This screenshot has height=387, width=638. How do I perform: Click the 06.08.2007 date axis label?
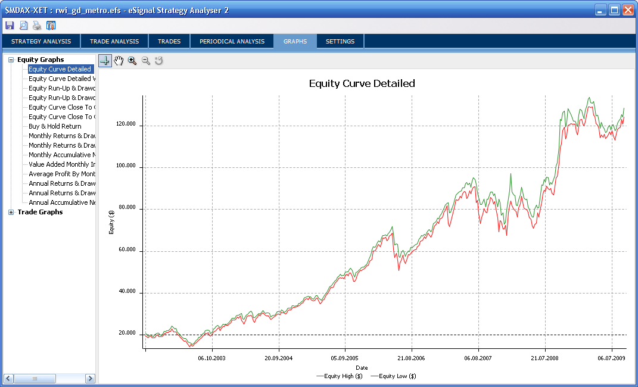(478, 358)
